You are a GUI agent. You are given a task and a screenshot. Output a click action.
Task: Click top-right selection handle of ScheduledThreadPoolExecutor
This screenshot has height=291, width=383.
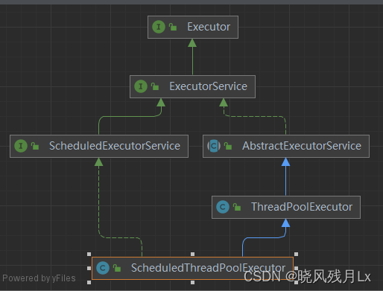click(x=296, y=255)
